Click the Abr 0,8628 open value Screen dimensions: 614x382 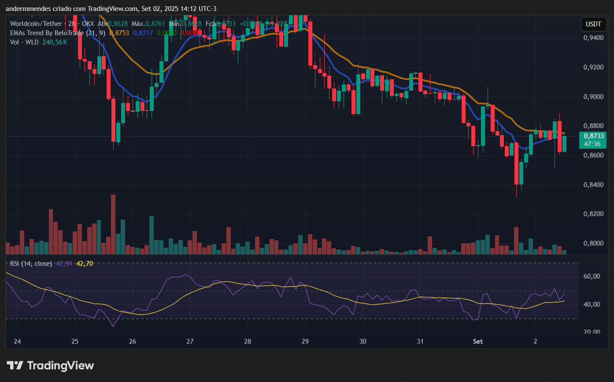[x=113, y=23]
